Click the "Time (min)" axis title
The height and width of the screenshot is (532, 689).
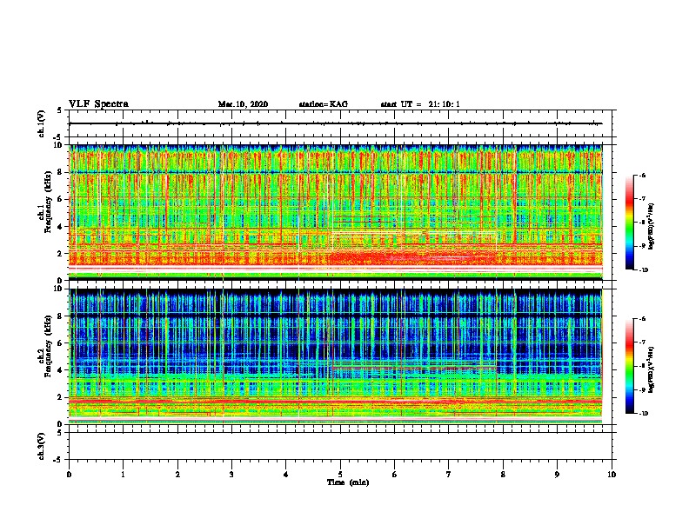click(x=348, y=482)
